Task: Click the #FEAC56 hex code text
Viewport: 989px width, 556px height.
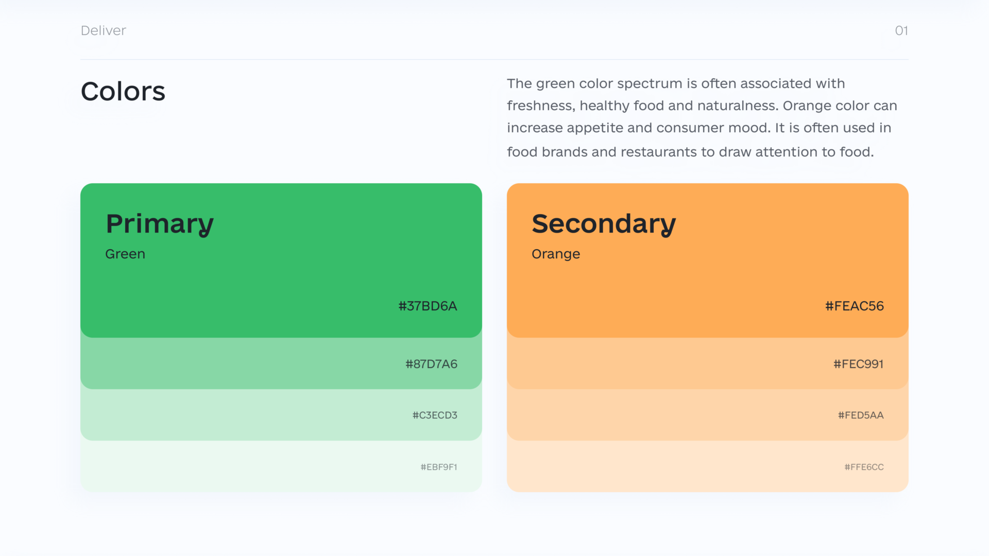Action: tap(855, 306)
